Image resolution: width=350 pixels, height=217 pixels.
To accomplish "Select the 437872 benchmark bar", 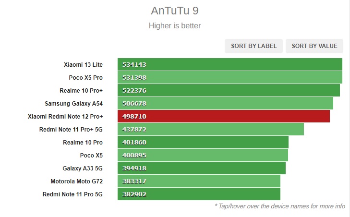I will (211, 129).
